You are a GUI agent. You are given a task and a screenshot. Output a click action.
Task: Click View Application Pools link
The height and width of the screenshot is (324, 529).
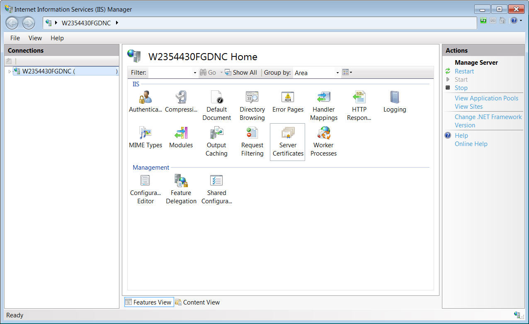pyautogui.click(x=486, y=98)
